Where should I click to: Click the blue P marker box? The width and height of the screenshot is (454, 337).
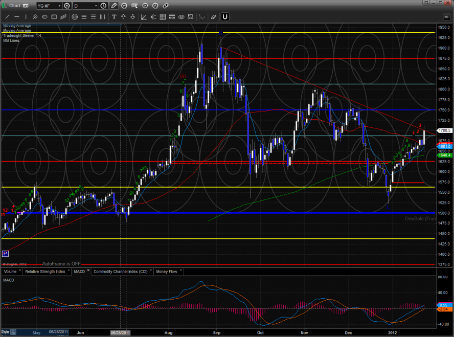pyautogui.click(x=5, y=254)
